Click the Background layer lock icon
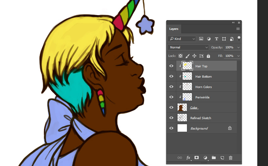Viewport: 268px width, 166px height. point(230,128)
